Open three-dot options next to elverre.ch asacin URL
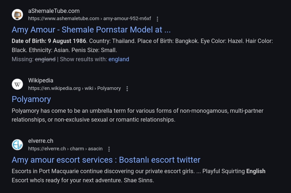The image size is (291, 193). coord(109,149)
